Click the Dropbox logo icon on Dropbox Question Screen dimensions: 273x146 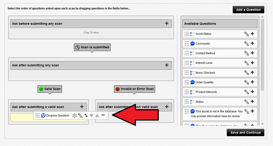pos(43,115)
